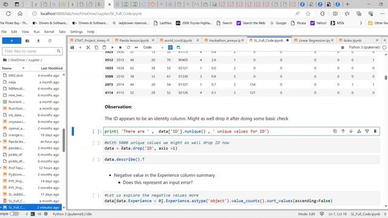Save the notebook with the toolbar disk icon

72,47
